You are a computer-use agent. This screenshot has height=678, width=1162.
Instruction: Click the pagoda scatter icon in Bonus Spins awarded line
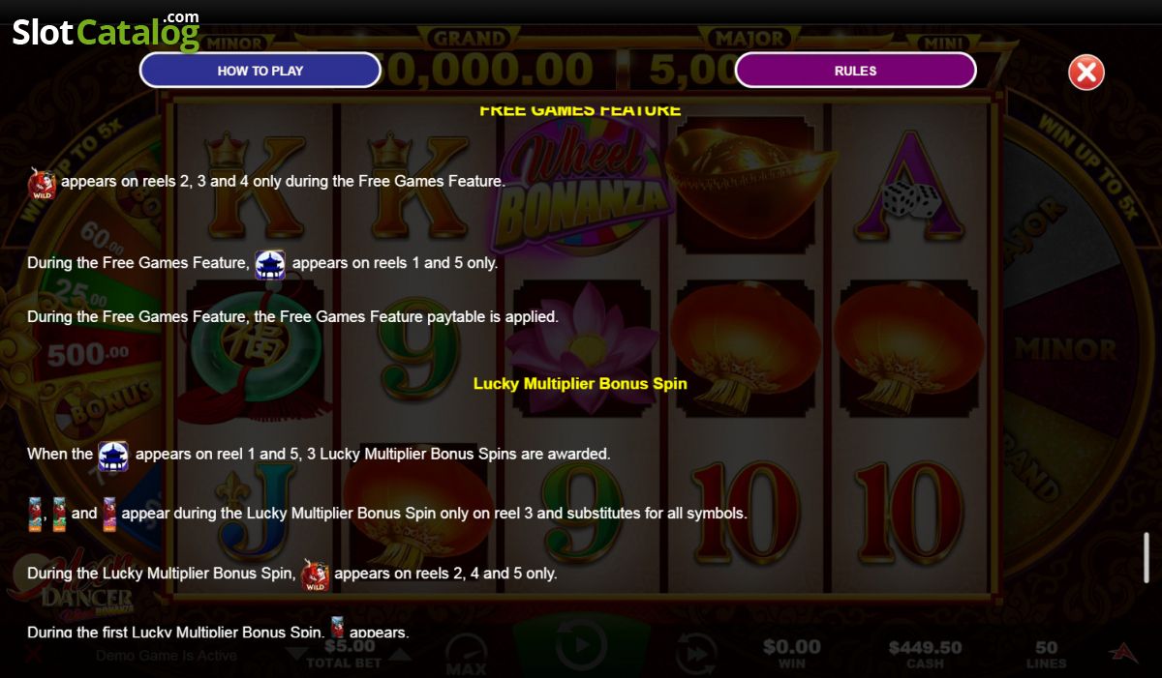tap(113, 455)
